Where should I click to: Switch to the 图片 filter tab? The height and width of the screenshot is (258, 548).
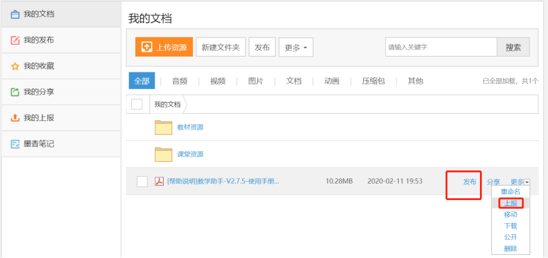(x=256, y=82)
